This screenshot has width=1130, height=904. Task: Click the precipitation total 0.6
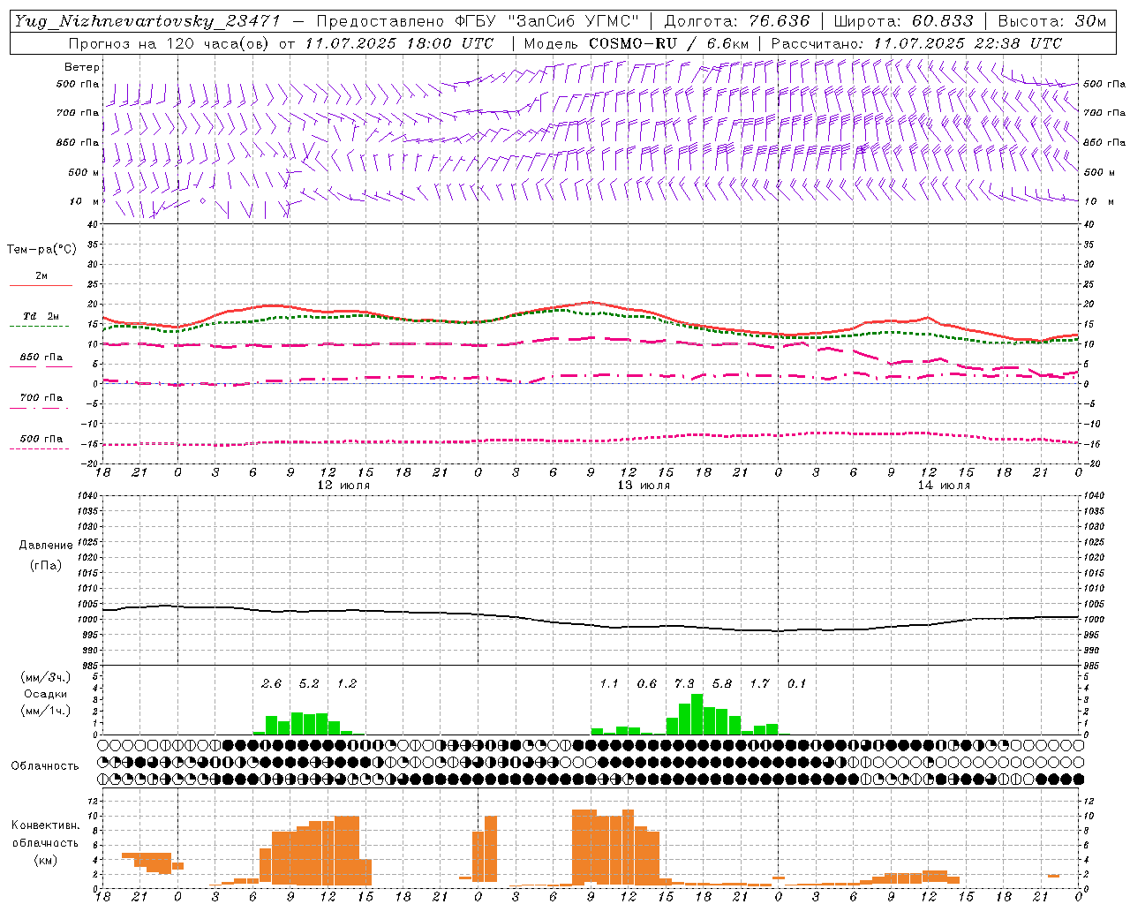coord(646,684)
